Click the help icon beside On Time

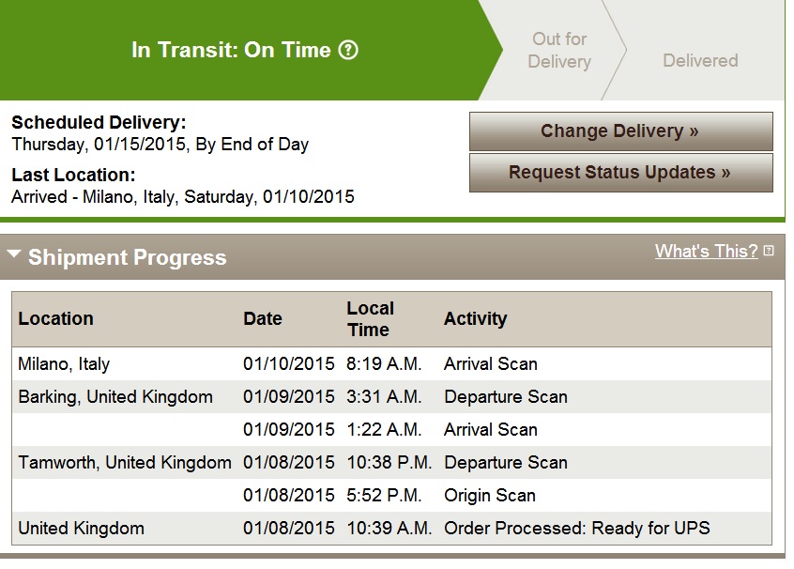pyautogui.click(x=348, y=50)
